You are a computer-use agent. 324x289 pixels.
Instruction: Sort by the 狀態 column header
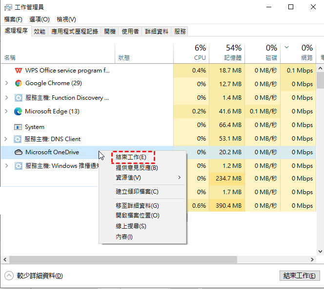(144, 54)
